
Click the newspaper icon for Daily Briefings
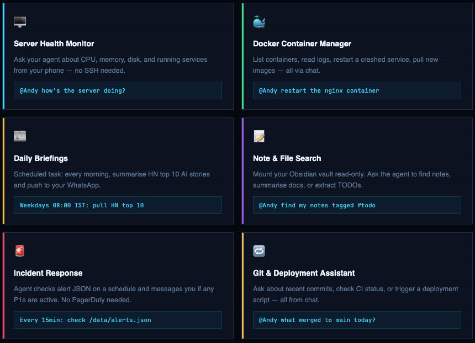click(20, 137)
